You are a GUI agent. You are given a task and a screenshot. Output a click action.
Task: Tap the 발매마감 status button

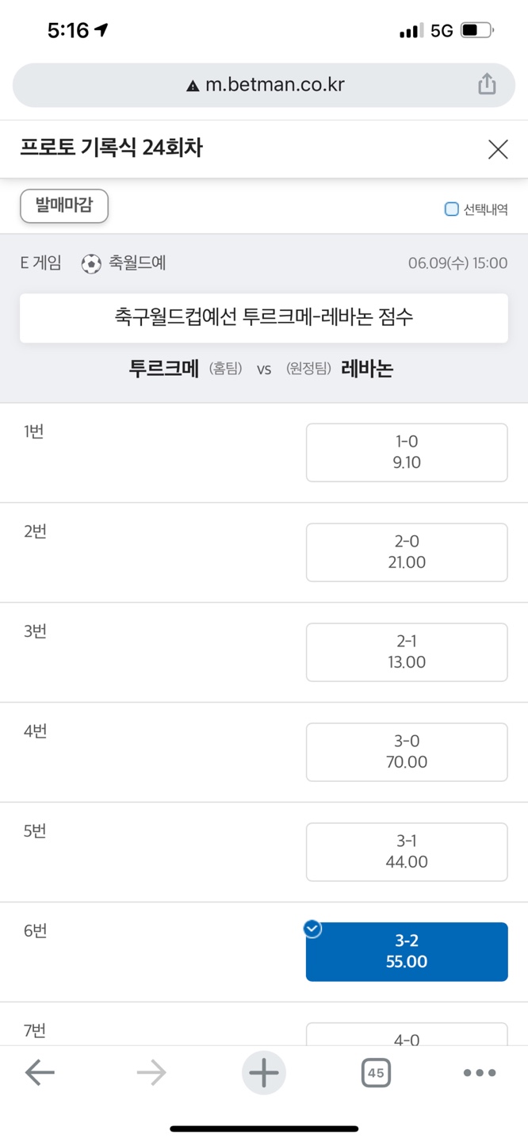click(64, 206)
